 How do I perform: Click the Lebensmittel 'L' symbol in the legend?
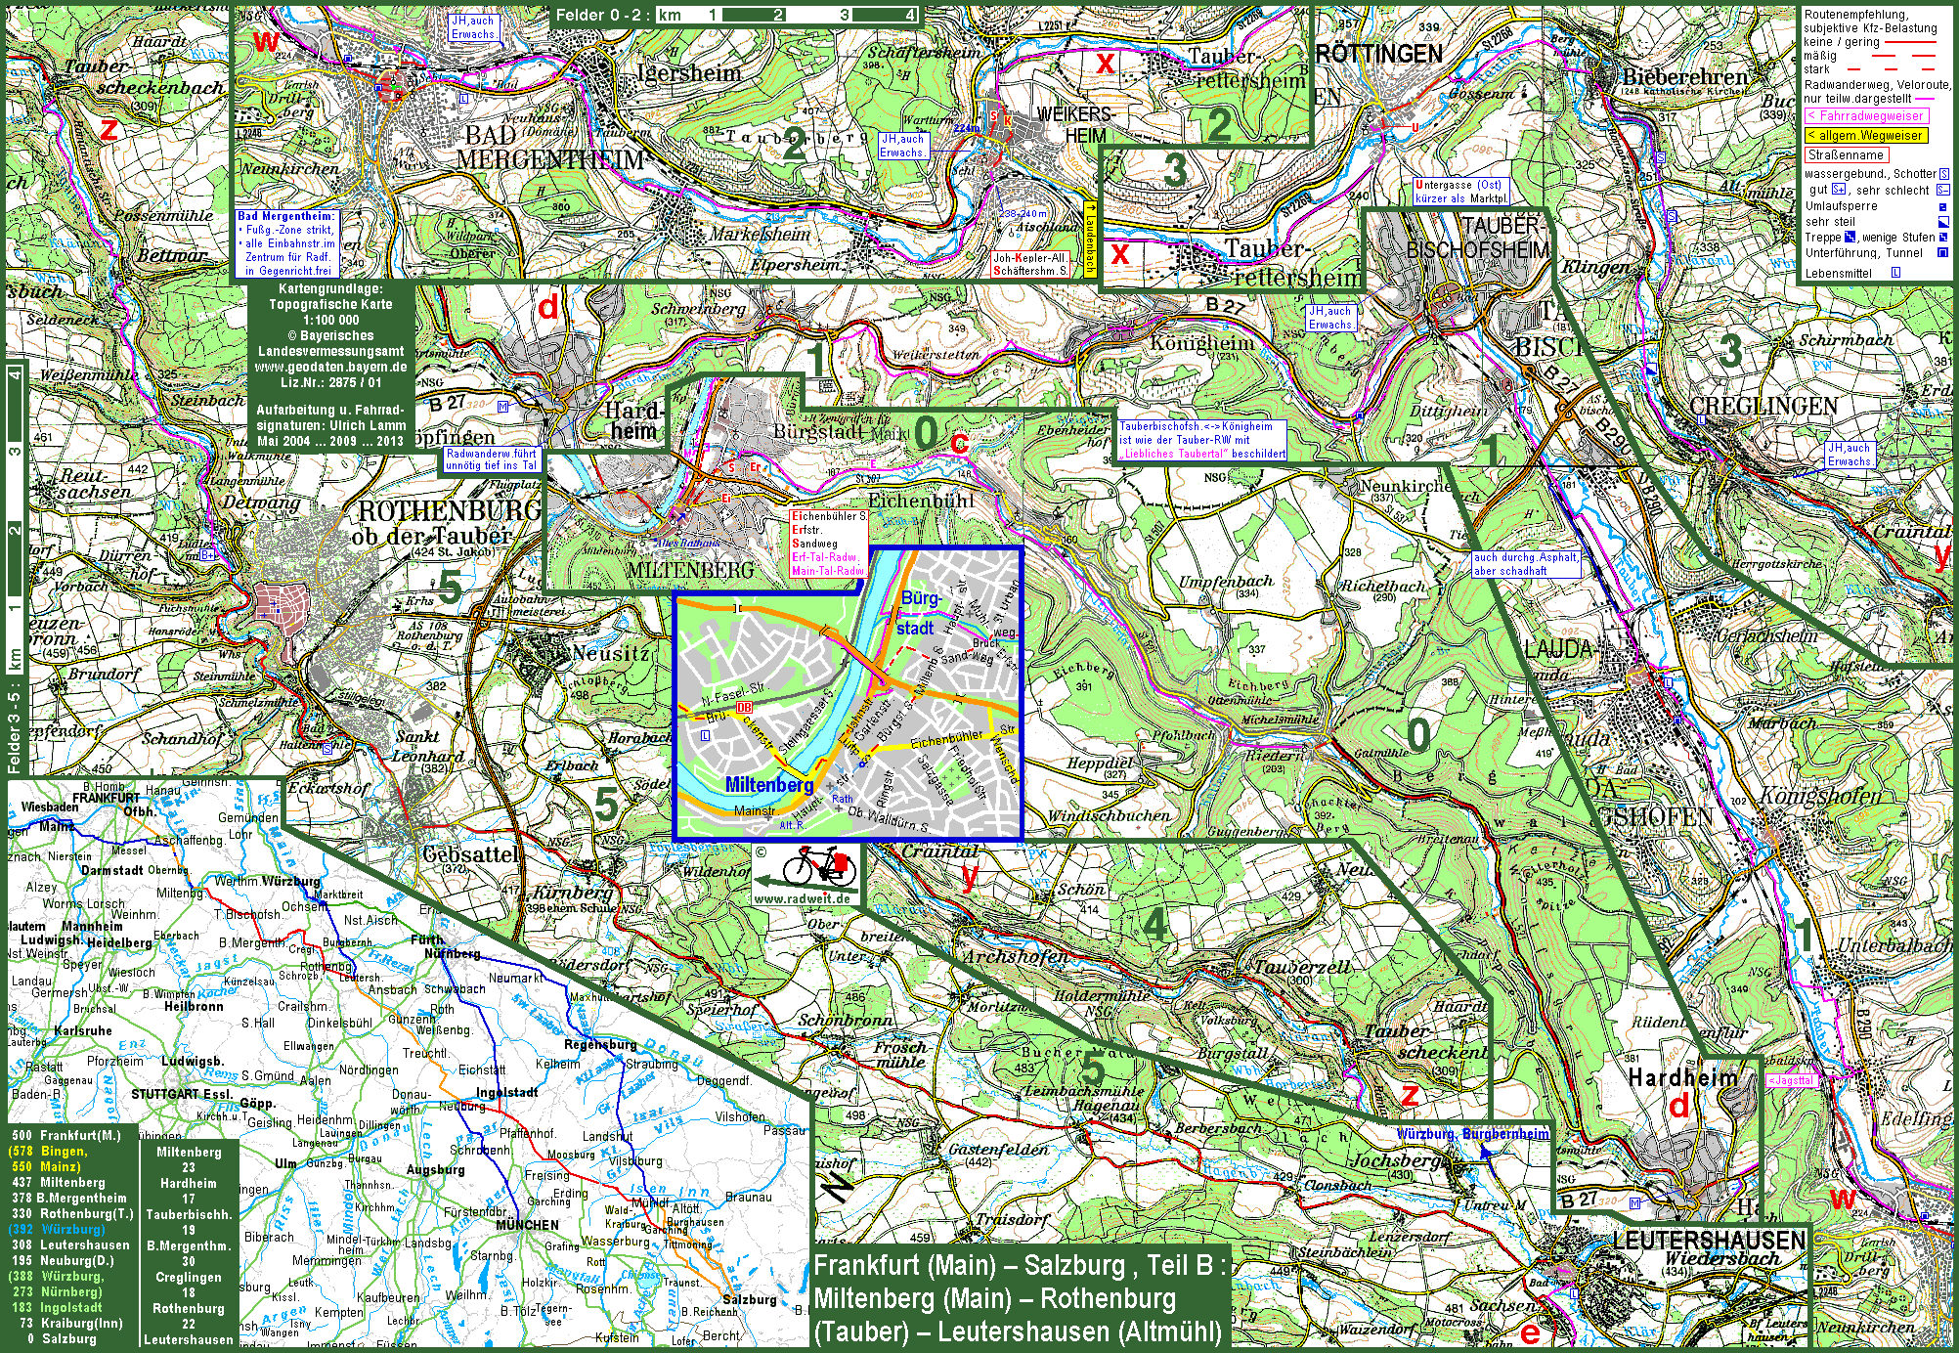pos(1895,273)
